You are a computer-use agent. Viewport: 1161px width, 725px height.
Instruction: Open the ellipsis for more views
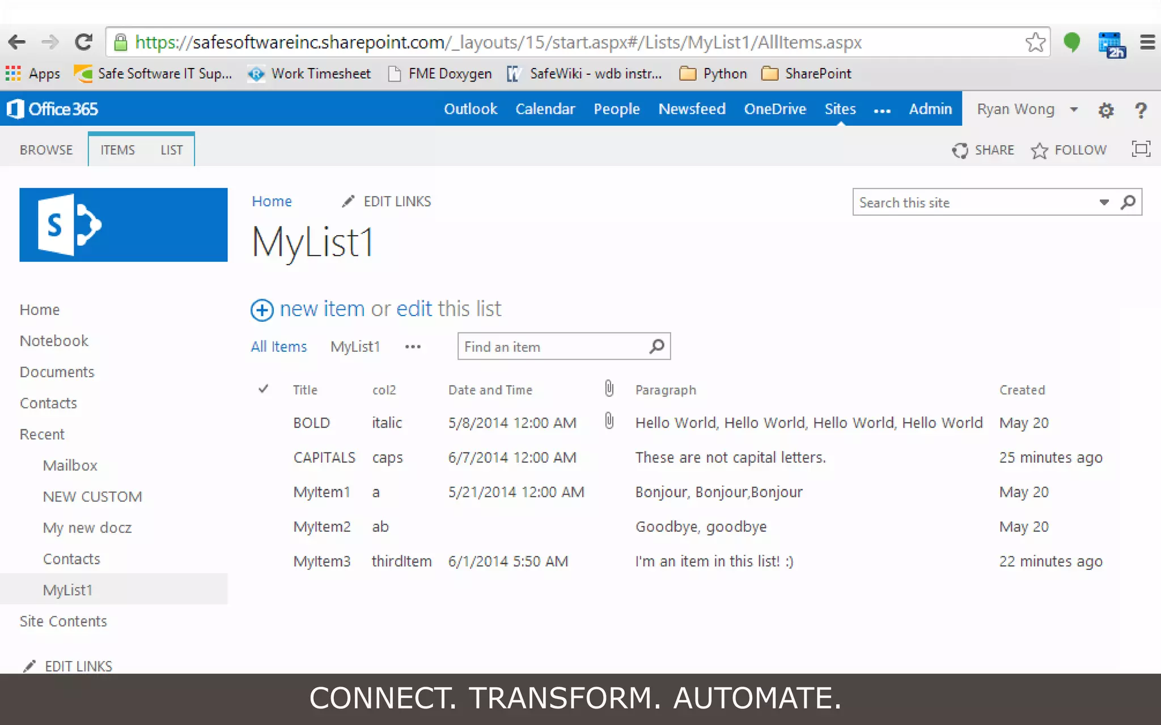click(x=413, y=347)
